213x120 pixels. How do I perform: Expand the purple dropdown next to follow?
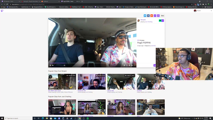(x=163, y=21)
